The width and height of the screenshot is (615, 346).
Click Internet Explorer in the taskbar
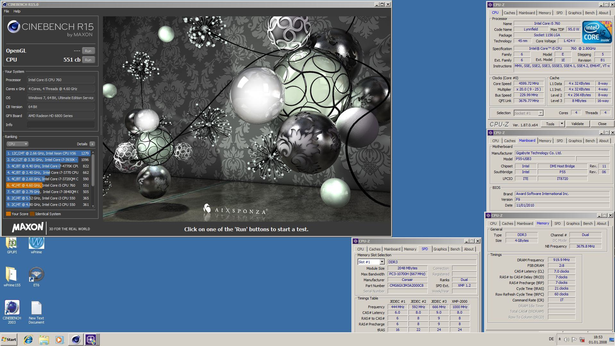tap(28, 339)
